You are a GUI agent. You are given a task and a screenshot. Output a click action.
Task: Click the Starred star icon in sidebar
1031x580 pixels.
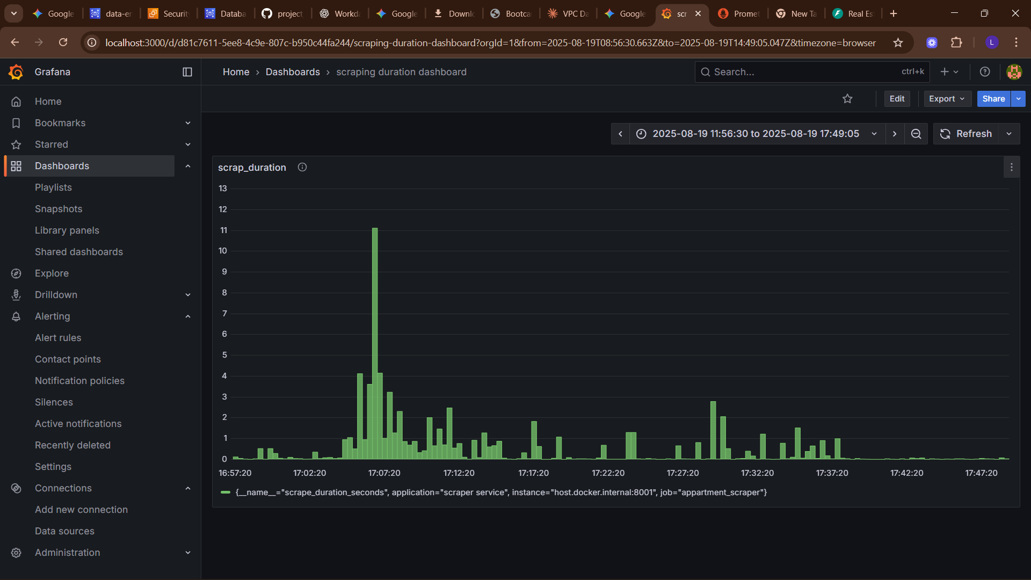(x=16, y=144)
